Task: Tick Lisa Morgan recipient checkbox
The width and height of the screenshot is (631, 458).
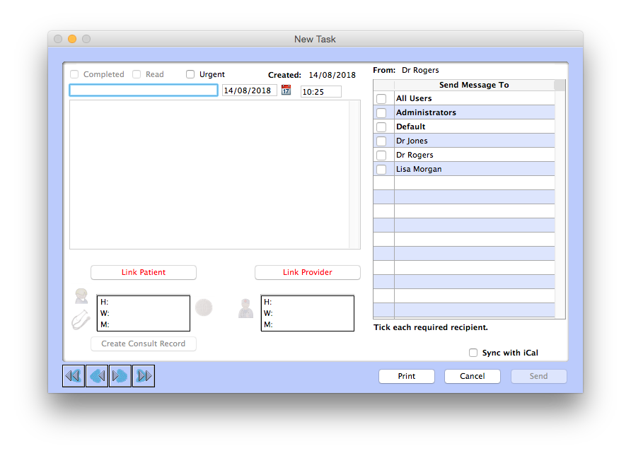Action: point(381,170)
